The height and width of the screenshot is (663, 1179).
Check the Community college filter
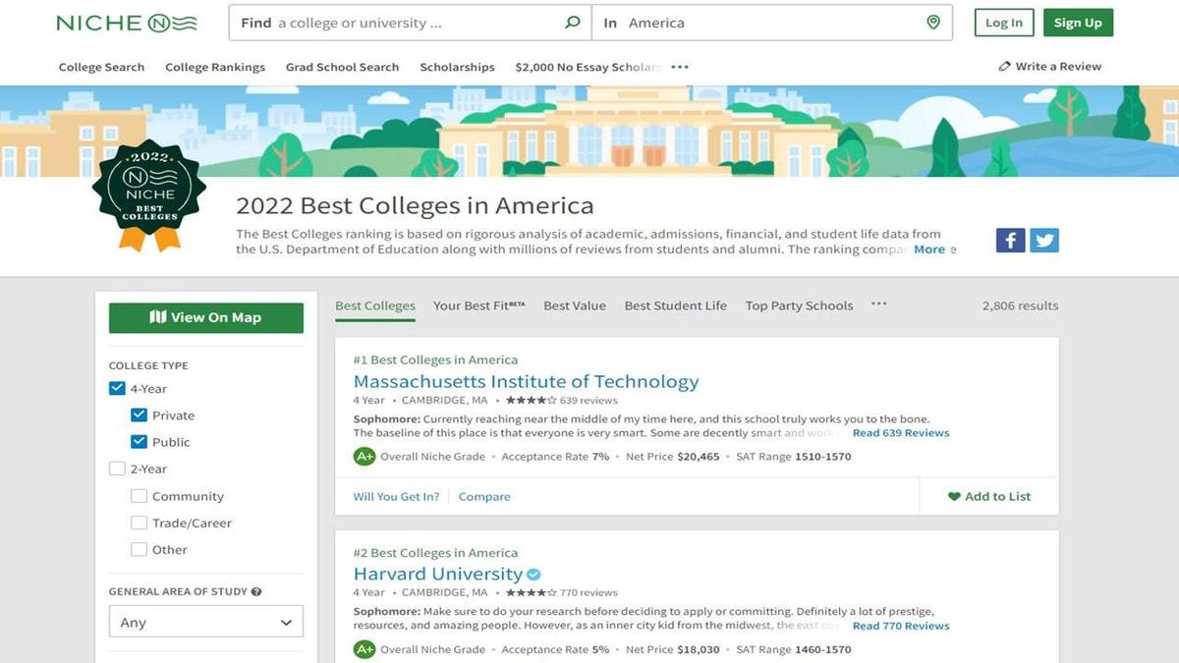click(139, 496)
